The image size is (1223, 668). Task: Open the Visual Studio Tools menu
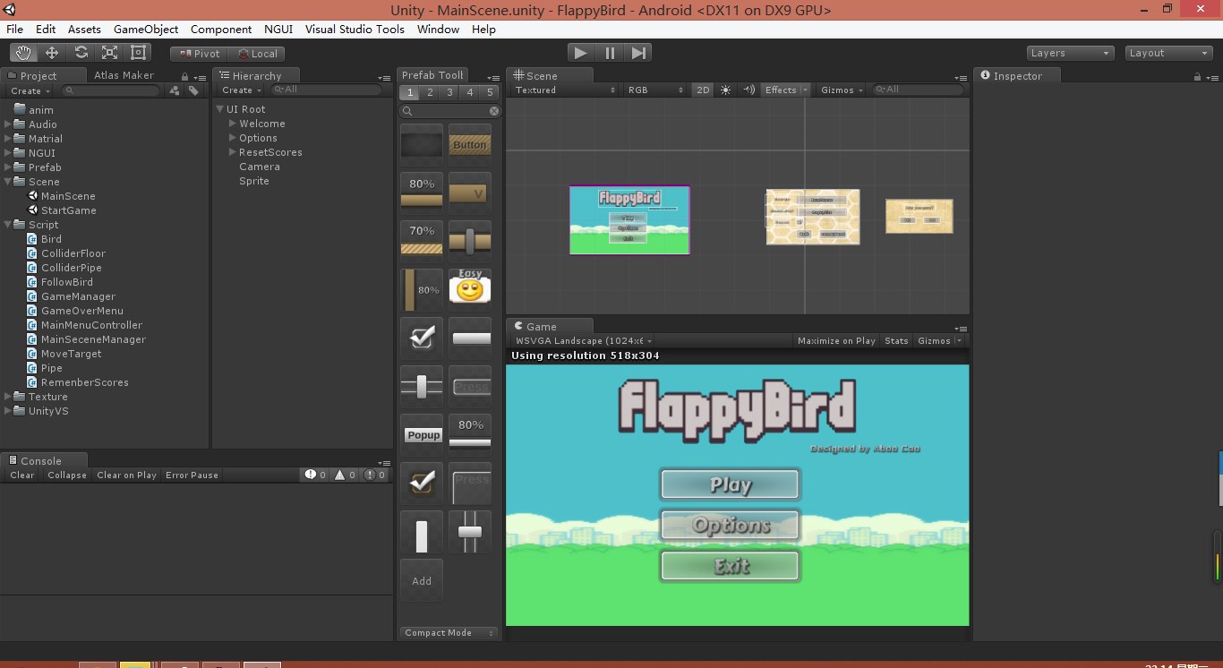tap(355, 29)
